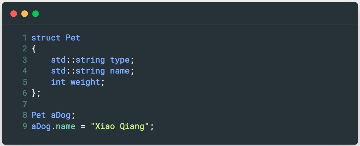
Task: Click 'std::string' on line 3
Action: click(x=78, y=60)
